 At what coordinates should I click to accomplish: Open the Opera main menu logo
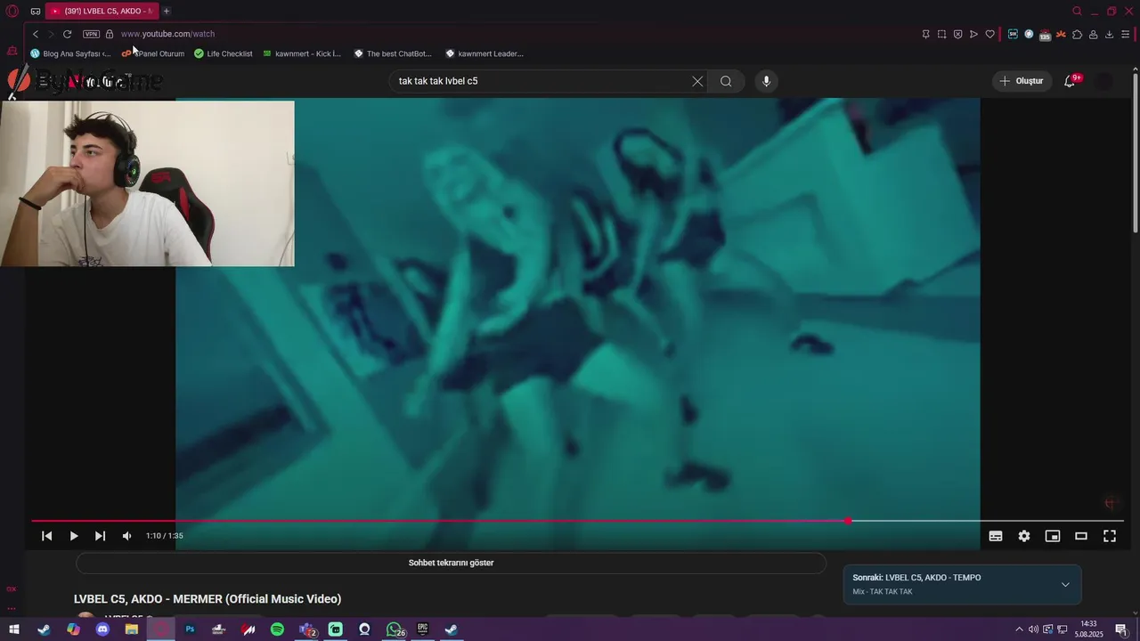(12, 11)
